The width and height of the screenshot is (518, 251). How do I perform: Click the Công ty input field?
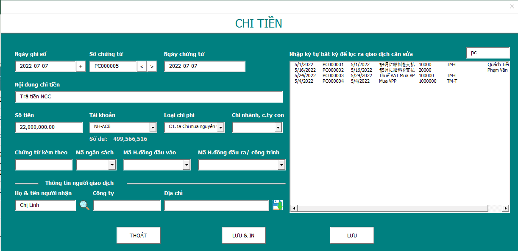pos(127,206)
